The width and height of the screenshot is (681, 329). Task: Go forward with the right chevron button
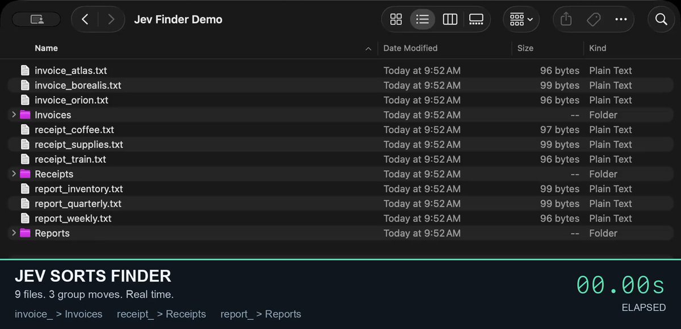click(x=111, y=19)
